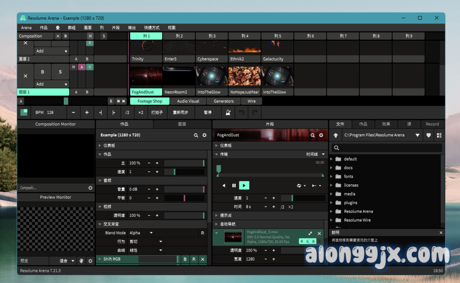Expand the FogAndDust_3.mov source with arrows icon
Screen dimensions: 460x283
tap(310, 233)
